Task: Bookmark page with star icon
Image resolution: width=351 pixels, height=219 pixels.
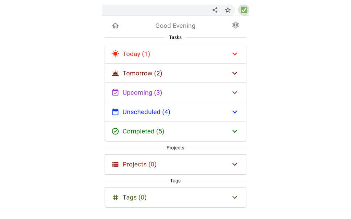Action: (228, 10)
